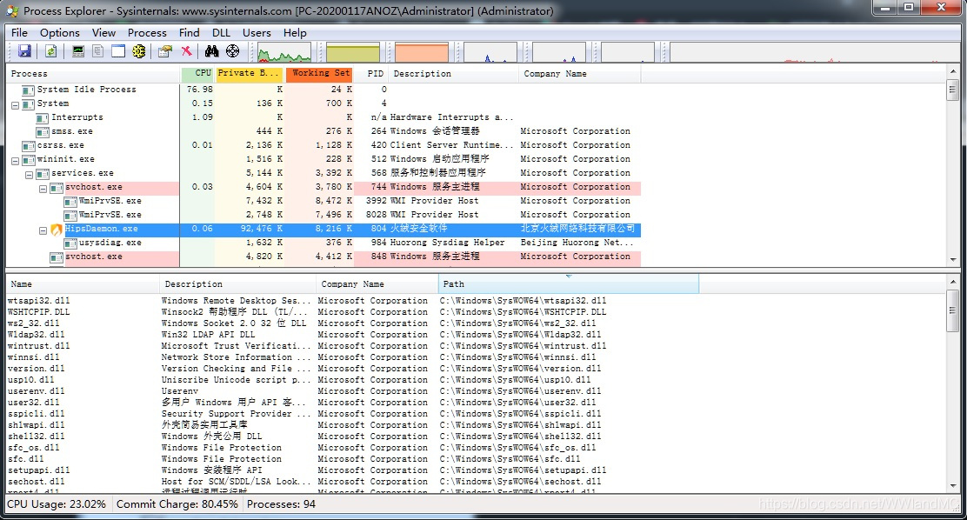Click the DLL pane scrollbar thumb

coord(953,310)
